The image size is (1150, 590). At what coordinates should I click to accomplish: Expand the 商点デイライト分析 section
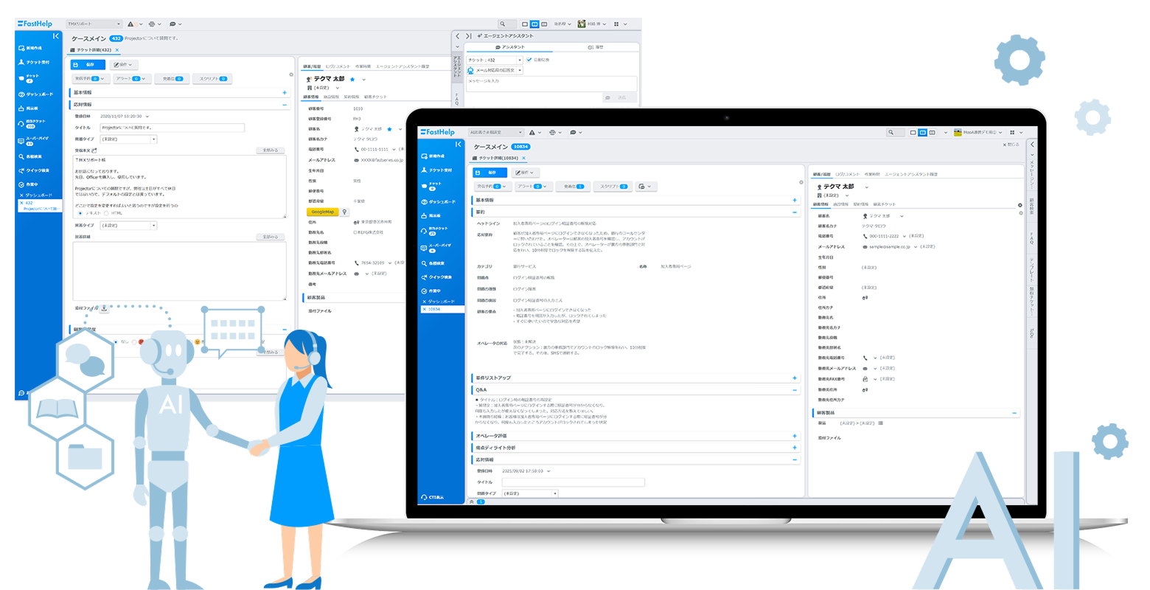tap(795, 448)
